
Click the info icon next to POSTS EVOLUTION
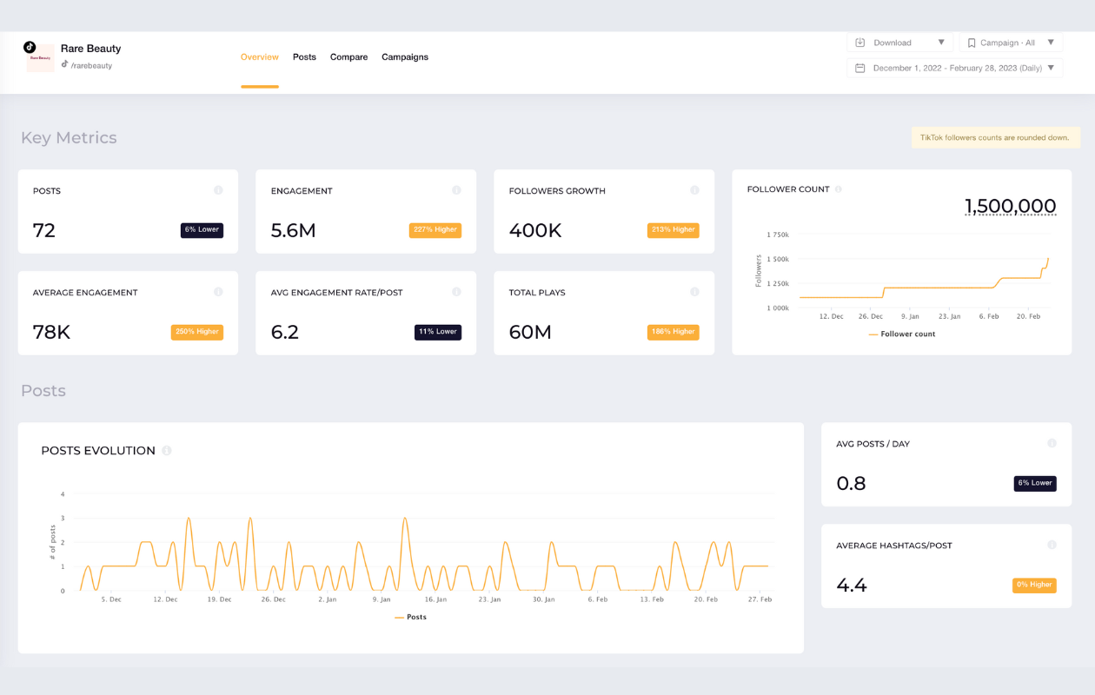167,450
